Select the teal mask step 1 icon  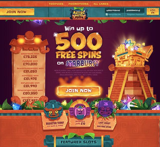(53, 110)
